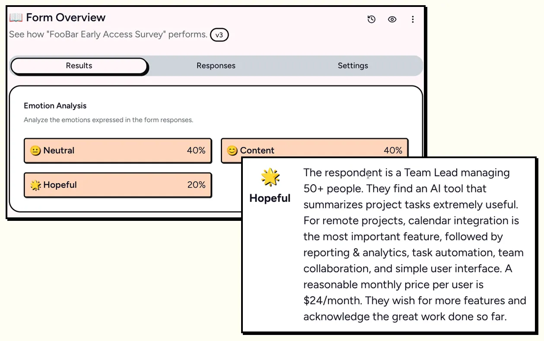Select the Hopeful 20% emotion card
The height and width of the screenshot is (341, 544).
(x=118, y=185)
